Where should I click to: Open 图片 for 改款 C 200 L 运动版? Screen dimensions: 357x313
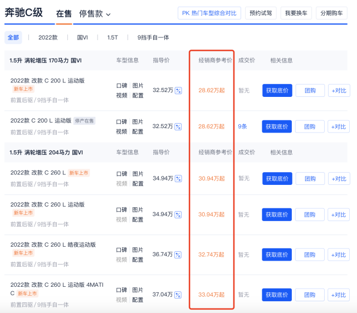[x=138, y=86]
